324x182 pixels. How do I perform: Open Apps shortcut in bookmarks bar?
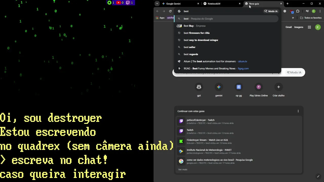160,18
